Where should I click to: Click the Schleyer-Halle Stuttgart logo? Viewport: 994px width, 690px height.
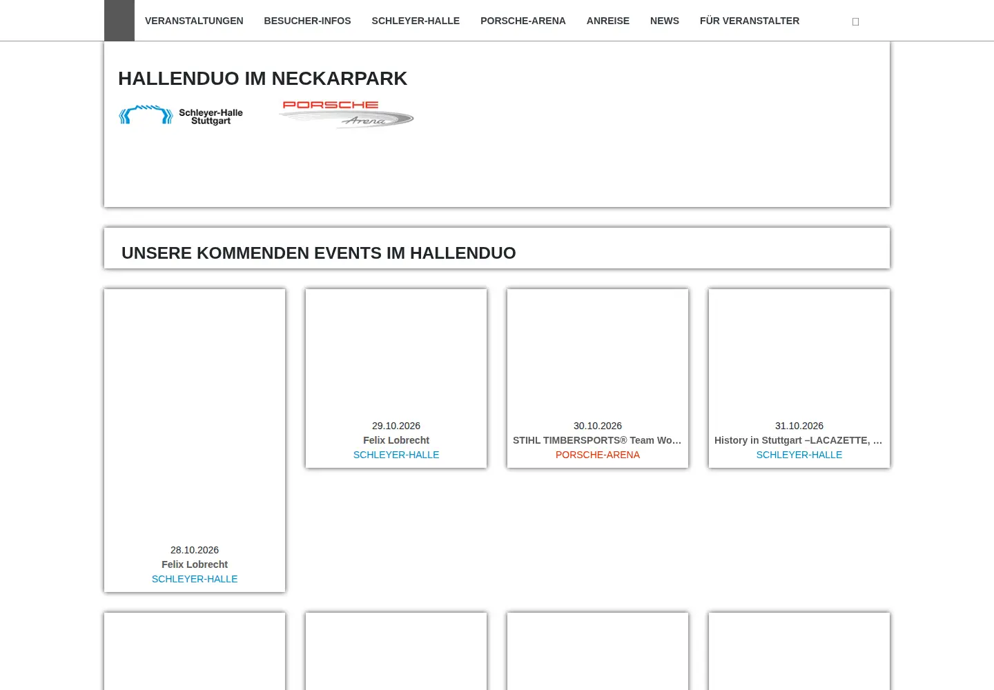tap(181, 115)
